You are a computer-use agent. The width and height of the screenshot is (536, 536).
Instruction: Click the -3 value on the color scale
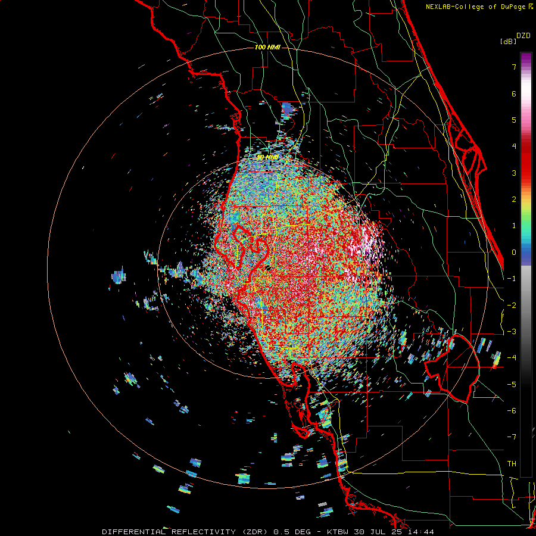click(512, 332)
